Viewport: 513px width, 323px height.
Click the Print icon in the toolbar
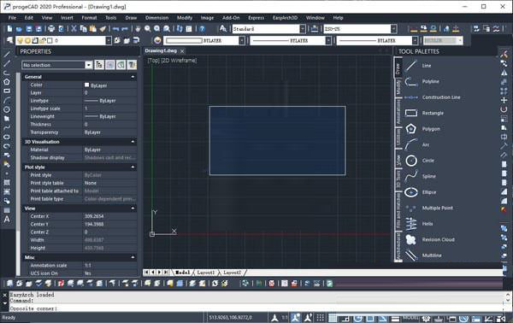click(x=51, y=29)
